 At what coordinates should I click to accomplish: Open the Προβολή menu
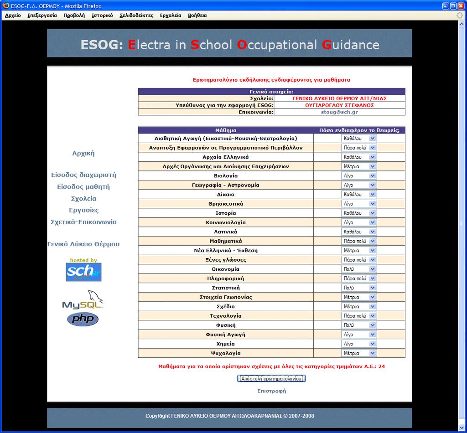74,15
